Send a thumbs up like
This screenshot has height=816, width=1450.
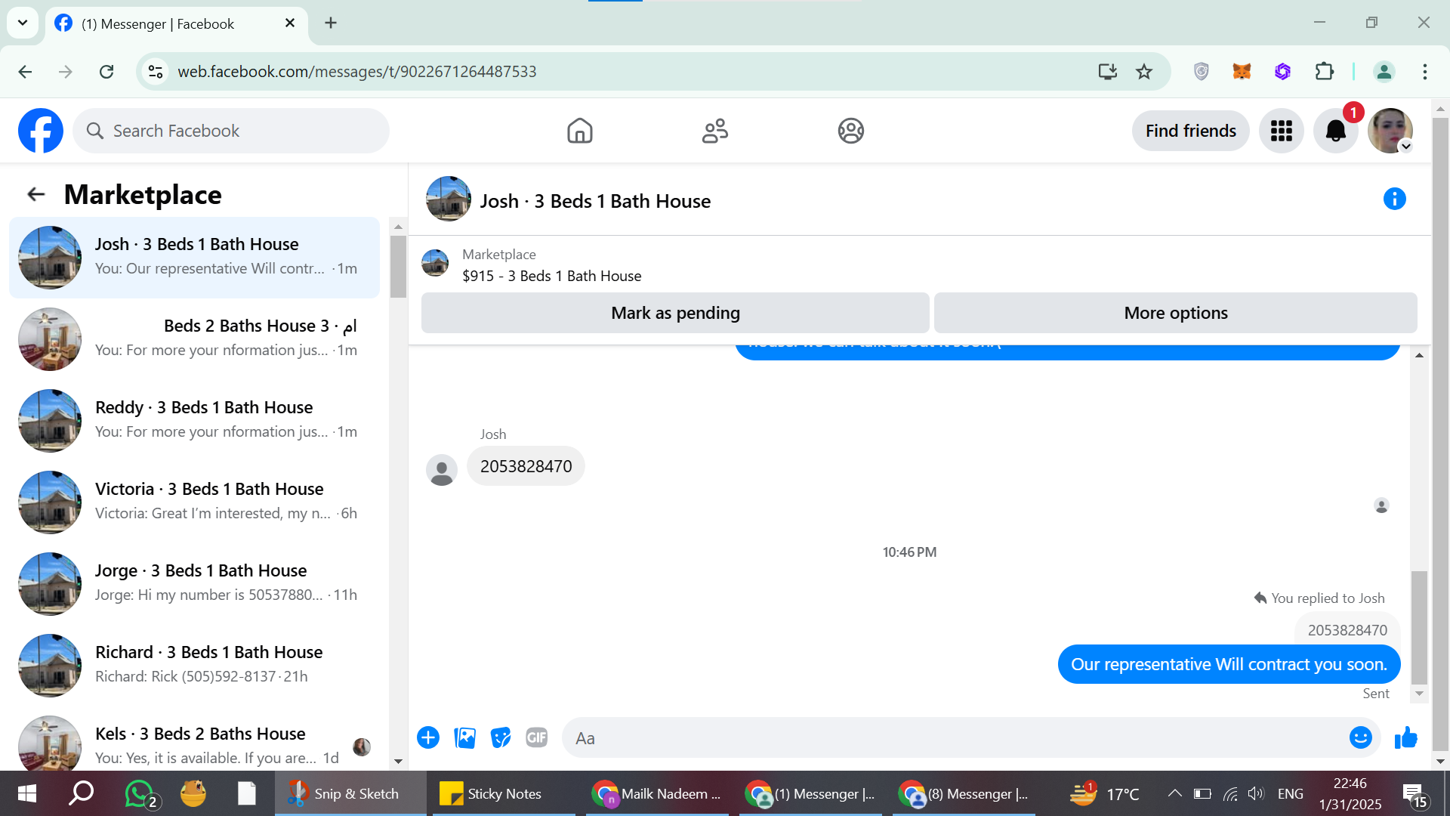coord(1405,737)
